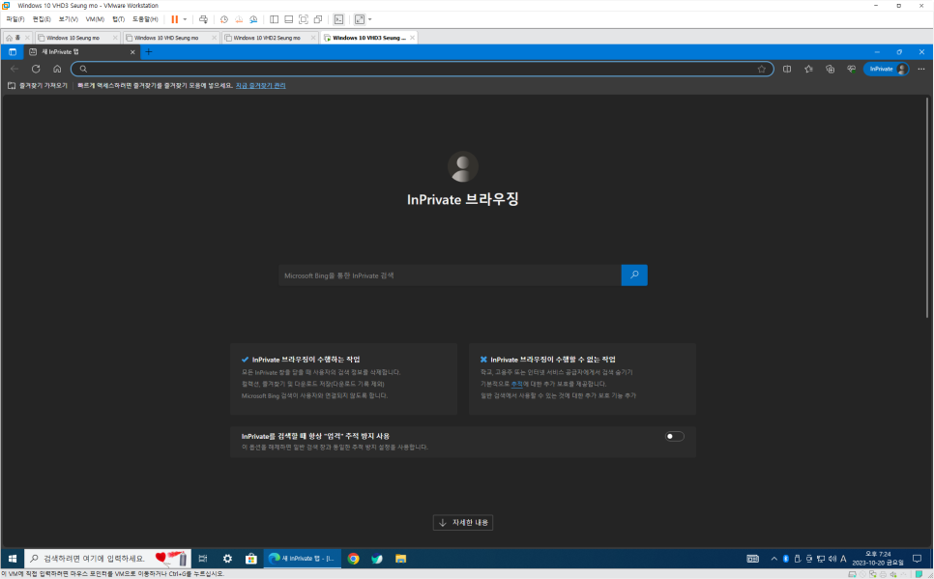The width and height of the screenshot is (934, 579).
Task: Click the blue Bing search magnifier button
Action: click(634, 275)
